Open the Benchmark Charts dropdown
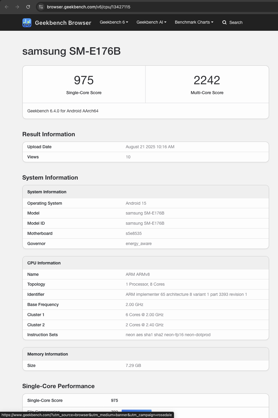 point(194,22)
